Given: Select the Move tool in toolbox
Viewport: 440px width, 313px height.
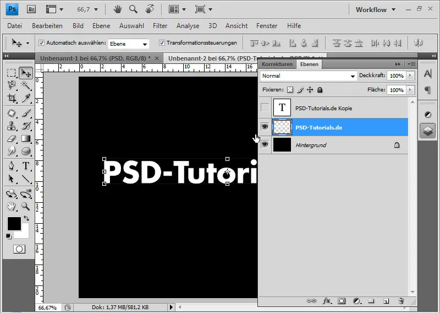Looking at the screenshot, I should (x=26, y=73).
